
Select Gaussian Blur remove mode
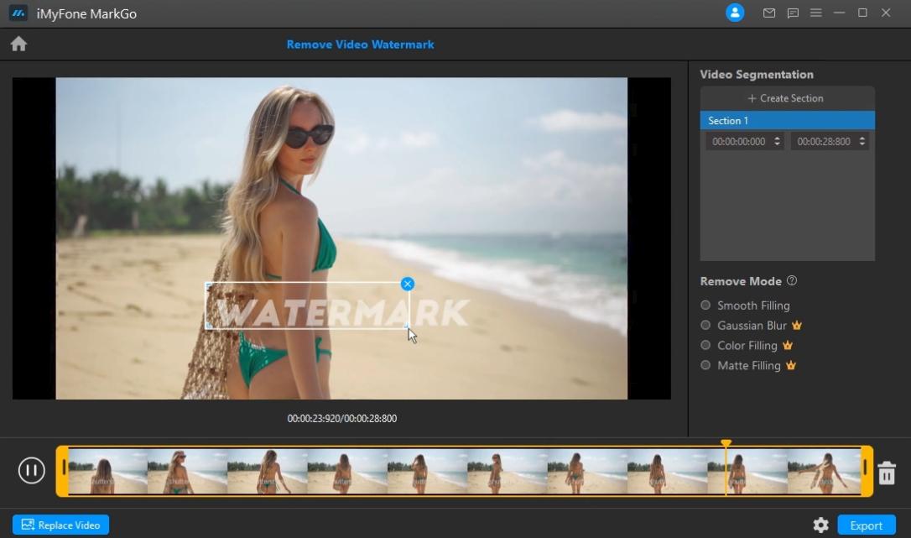[705, 326]
